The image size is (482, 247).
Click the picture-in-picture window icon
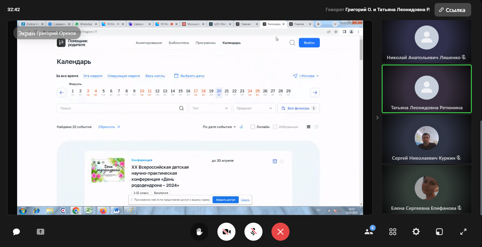tap(439, 232)
